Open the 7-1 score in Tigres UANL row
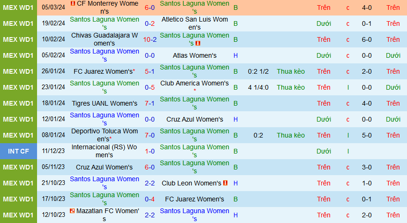 pos(150,103)
